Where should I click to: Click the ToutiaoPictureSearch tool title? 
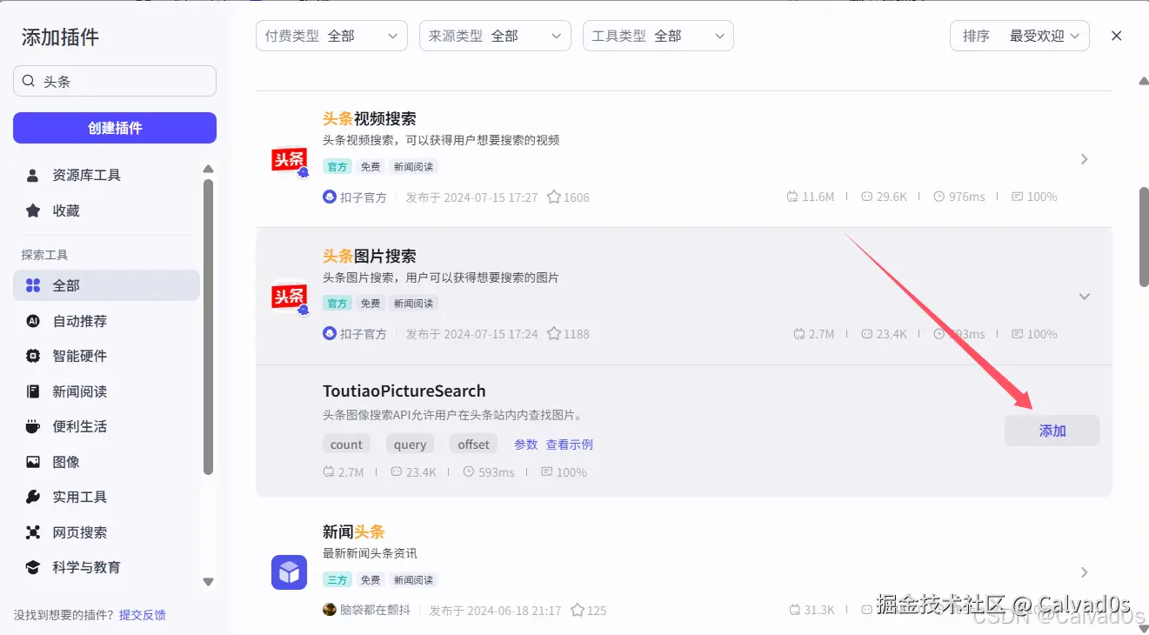[x=404, y=391]
